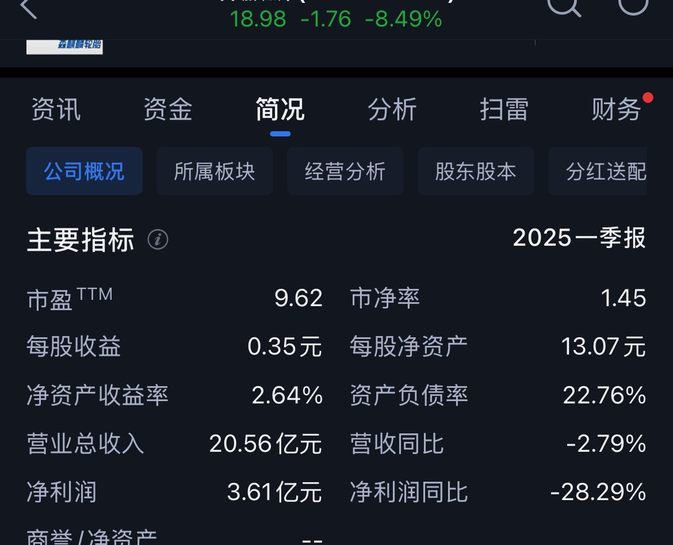This screenshot has width=673, height=545.
Task: Tap the 市盈TTM value 9.62
Action: pyautogui.click(x=299, y=298)
